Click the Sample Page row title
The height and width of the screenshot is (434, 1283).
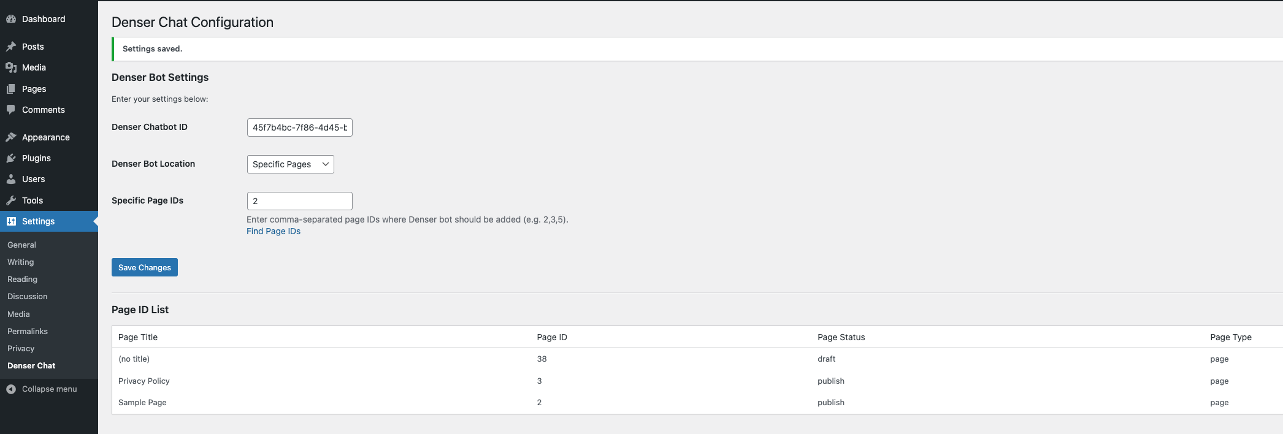(x=142, y=402)
